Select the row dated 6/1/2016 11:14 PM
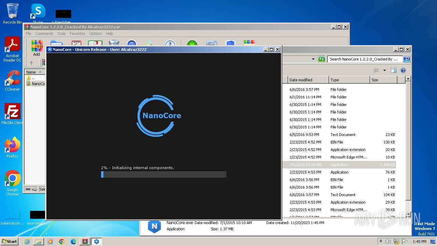 click(339, 97)
